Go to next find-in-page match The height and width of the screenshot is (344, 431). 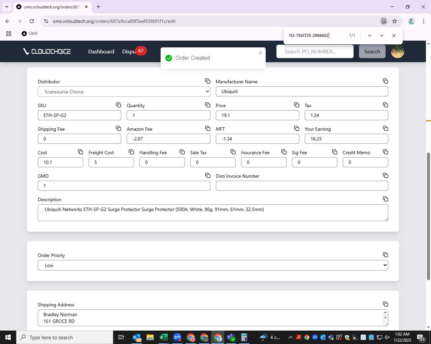[x=382, y=36]
